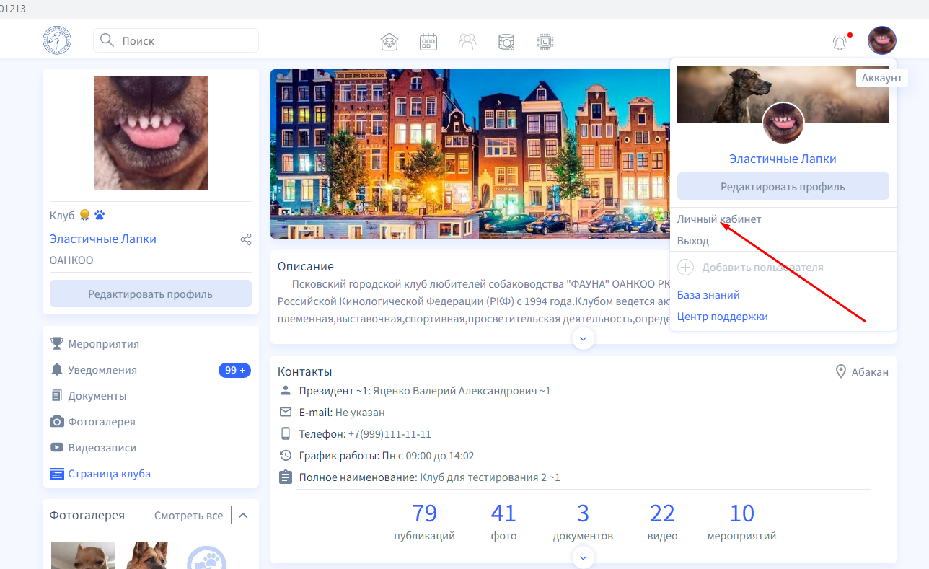This screenshot has height=569, width=929.
Task: Select Выход in the account menu
Action: [x=692, y=241]
